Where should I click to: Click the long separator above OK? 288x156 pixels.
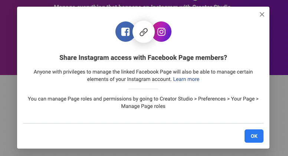click(x=143, y=123)
